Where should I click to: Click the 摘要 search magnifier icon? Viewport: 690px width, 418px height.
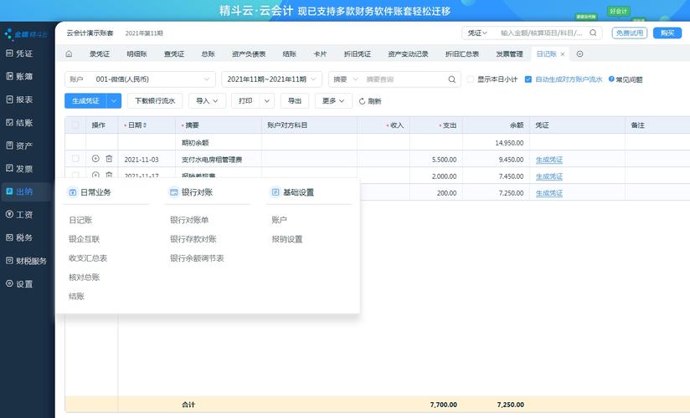coord(452,79)
